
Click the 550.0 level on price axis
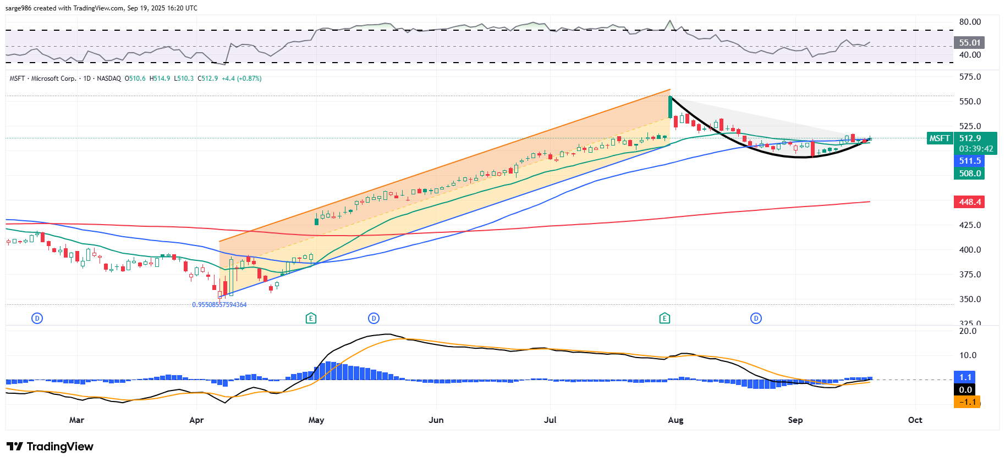pyautogui.click(x=970, y=102)
